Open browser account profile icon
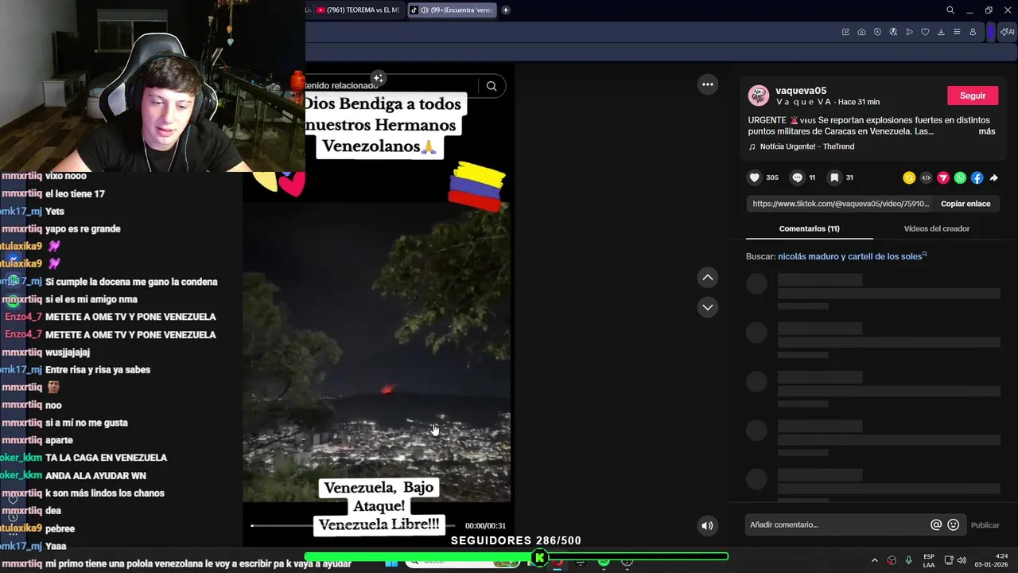Image resolution: width=1018 pixels, height=573 pixels. click(x=973, y=32)
